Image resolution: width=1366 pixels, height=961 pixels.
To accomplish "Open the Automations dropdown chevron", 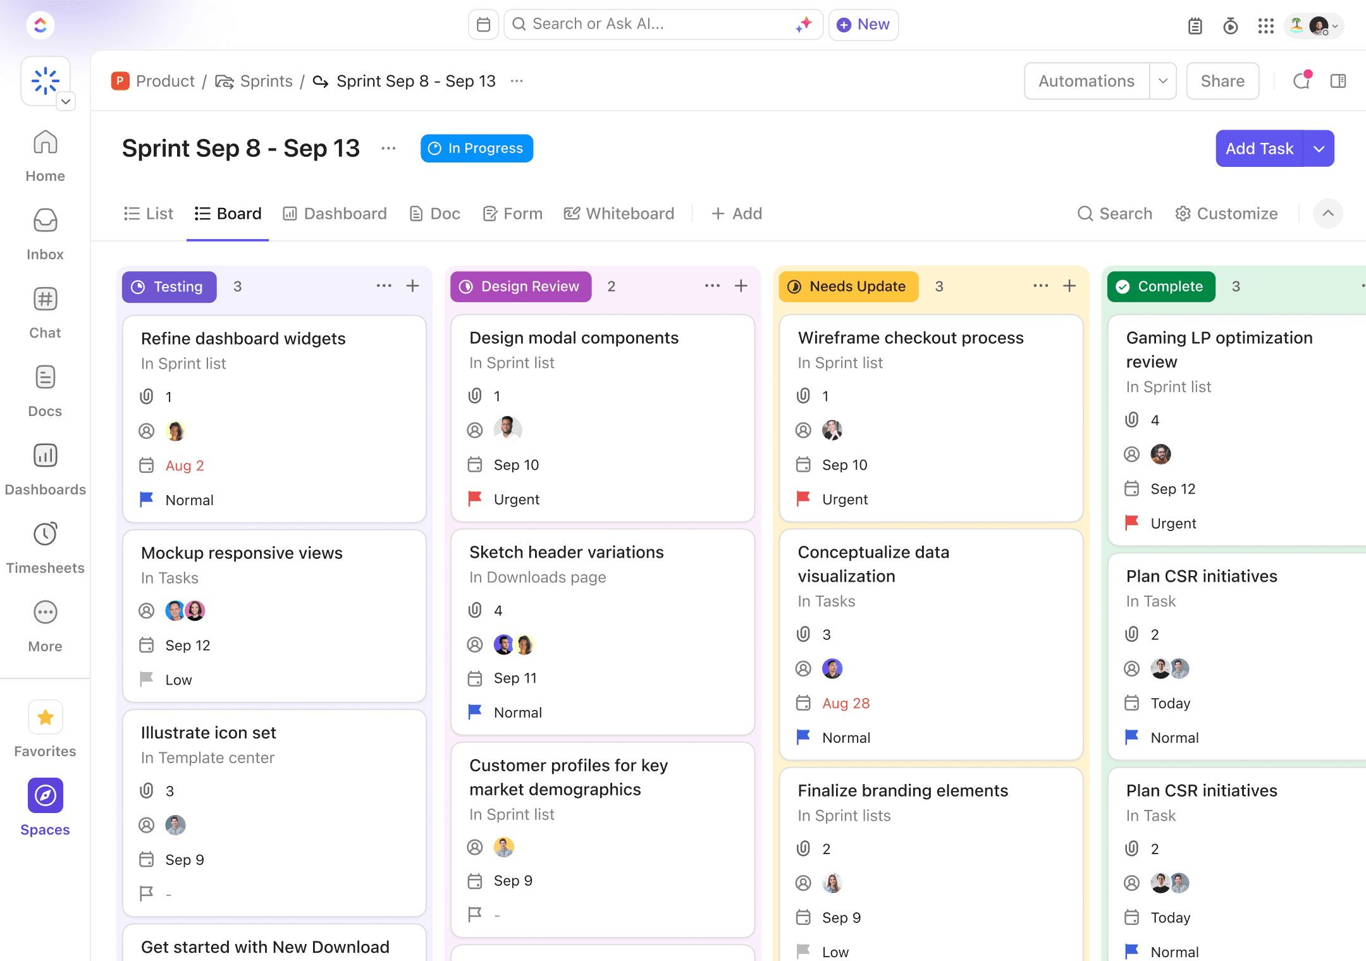I will tap(1162, 81).
